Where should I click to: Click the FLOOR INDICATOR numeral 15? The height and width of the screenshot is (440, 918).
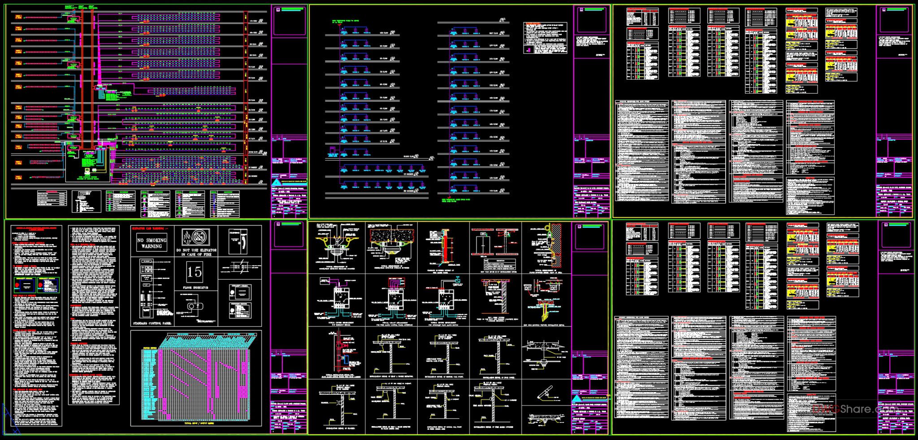(195, 272)
